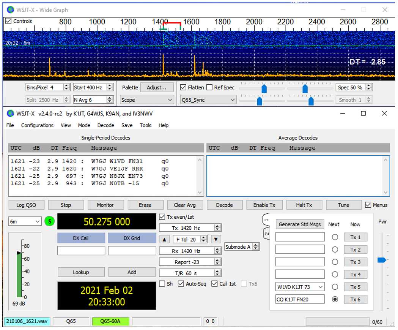Click the F Tol 20 spinner arrows
398x330 pixels.
coord(204,239)
